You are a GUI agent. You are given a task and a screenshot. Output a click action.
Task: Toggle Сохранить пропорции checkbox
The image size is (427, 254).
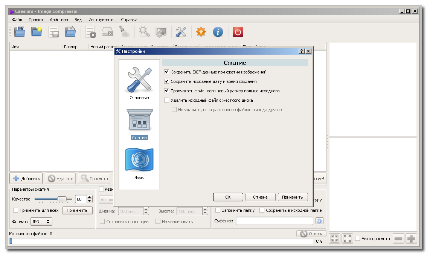click(x=102, y=222)
